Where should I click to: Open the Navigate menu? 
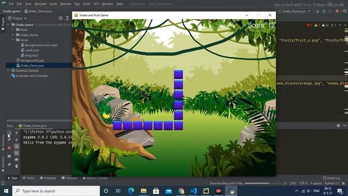click(41, 4)
